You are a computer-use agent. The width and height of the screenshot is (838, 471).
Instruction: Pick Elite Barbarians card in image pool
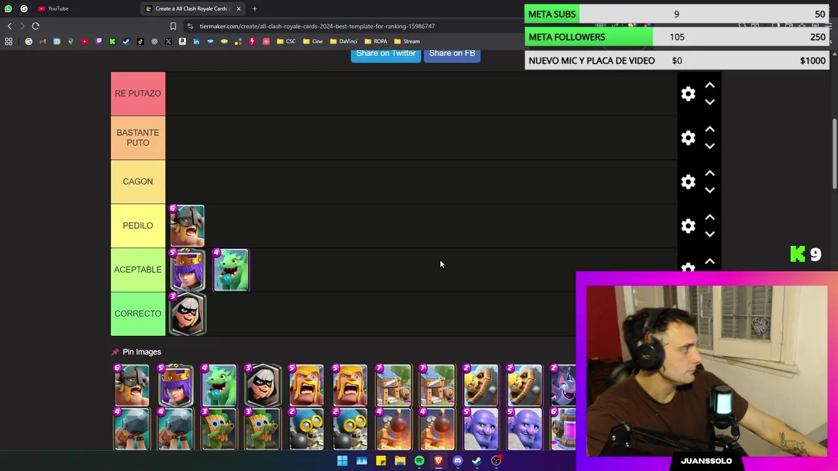(x=132, y=386)
